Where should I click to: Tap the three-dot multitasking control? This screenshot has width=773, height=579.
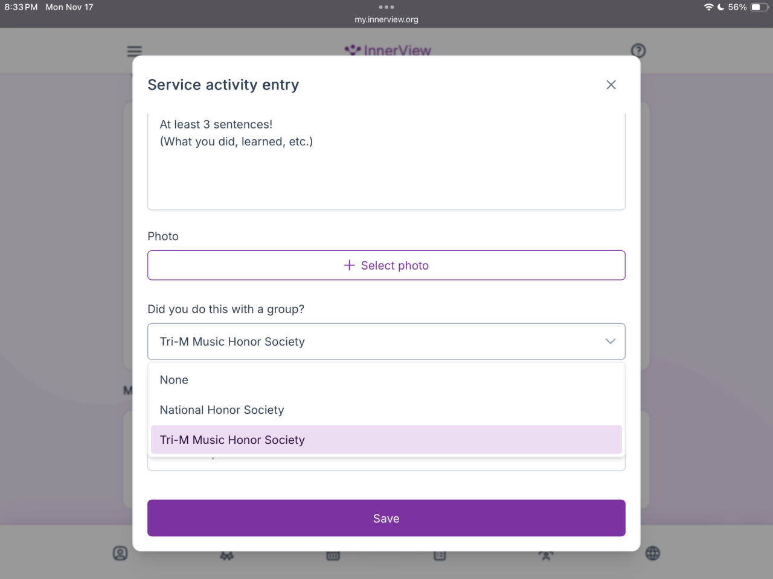pyautogui.click(x=386, y=7)
